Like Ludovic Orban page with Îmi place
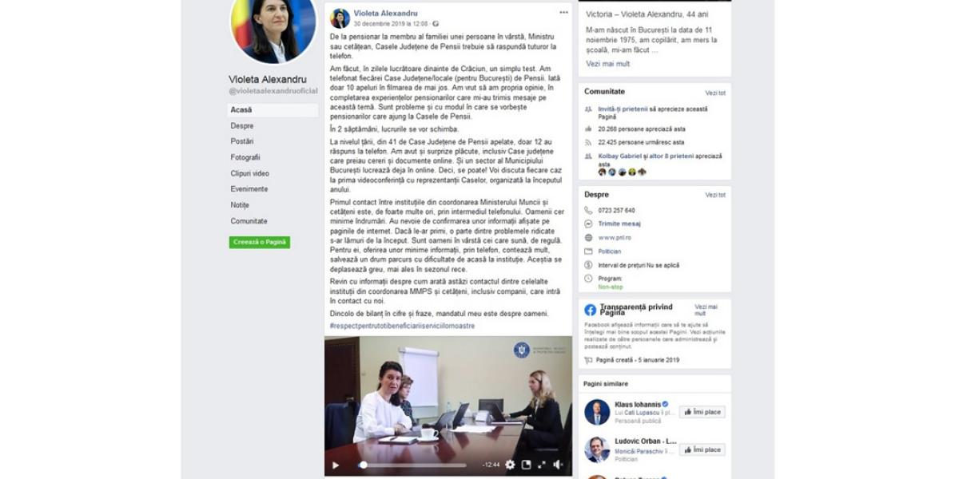Screen dimensions: 959x479 pos(702,449)
